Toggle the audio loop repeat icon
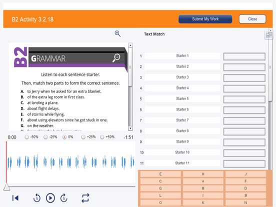The height and width of the screenshot is (207, 276). 85,198
